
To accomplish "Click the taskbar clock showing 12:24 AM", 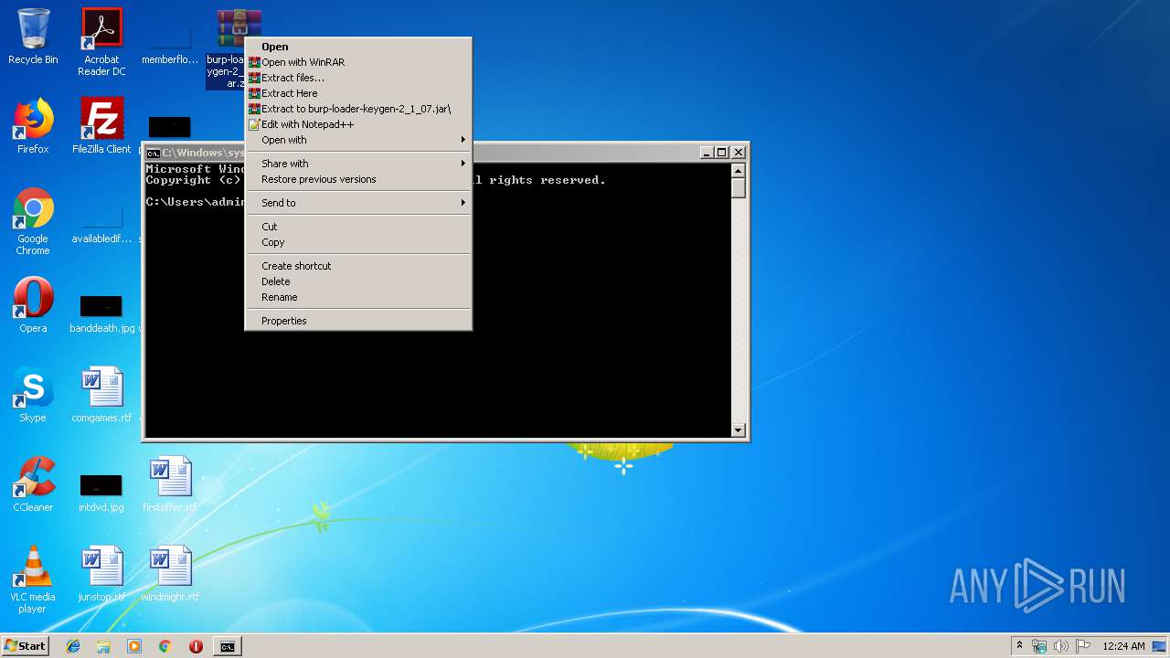I will pos(1123,646).
